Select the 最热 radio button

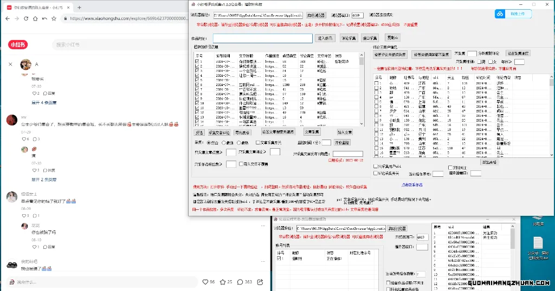[238, 143]
